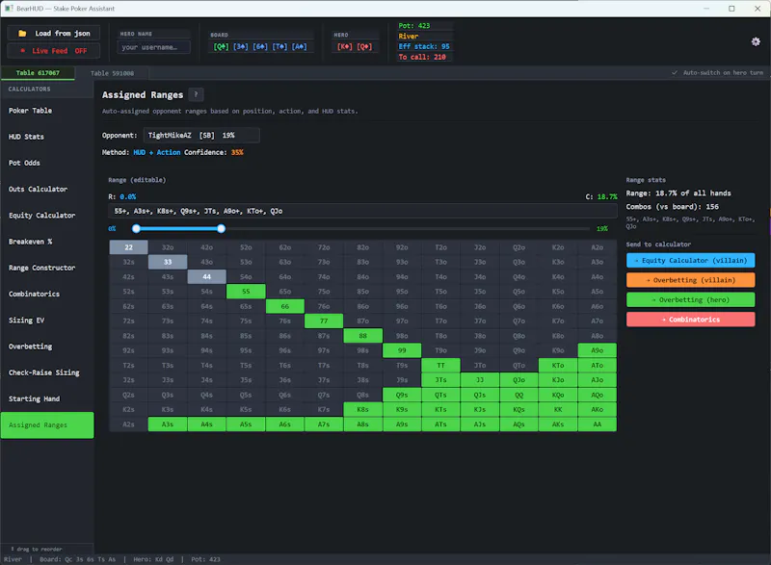Toggle the JJ pair cell
Screen dimensions: 771x565
tap(480, 380)
